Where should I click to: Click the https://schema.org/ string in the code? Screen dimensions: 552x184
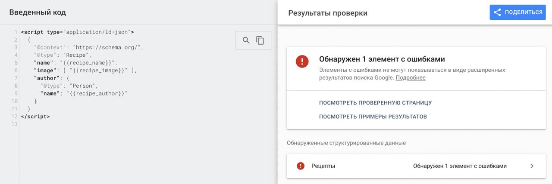tap(107, 47)
